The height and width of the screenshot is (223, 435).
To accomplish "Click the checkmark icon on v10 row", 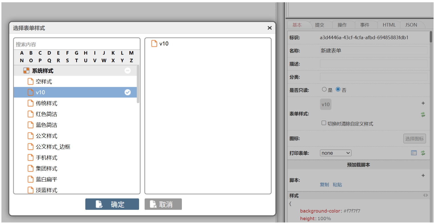I will point(128,92).
